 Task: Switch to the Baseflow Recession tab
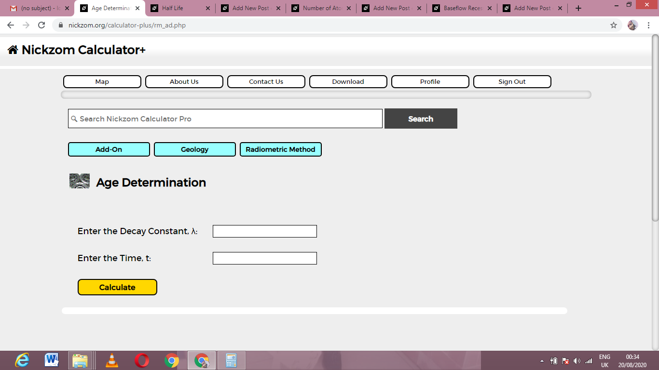(x=462, y=8)
